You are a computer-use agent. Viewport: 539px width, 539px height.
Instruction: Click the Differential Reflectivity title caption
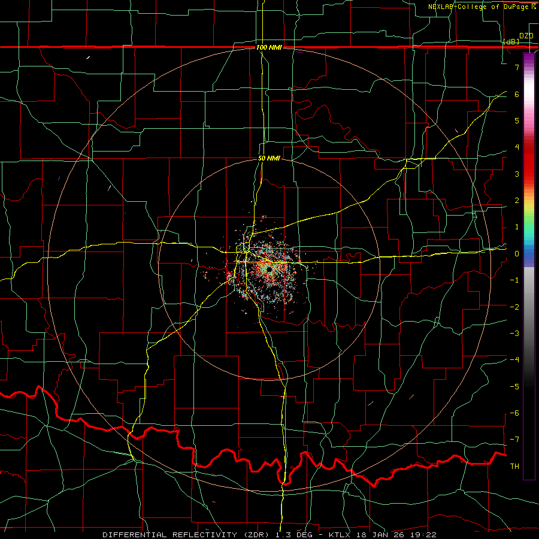click(x=269, y=535)
